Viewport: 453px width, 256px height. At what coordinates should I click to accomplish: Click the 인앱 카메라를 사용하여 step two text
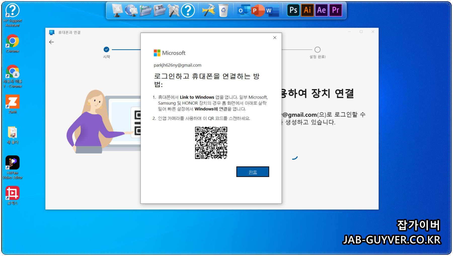pyautogui.click(x=204, y=118)
